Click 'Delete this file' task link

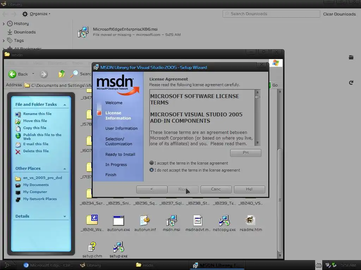36,151
